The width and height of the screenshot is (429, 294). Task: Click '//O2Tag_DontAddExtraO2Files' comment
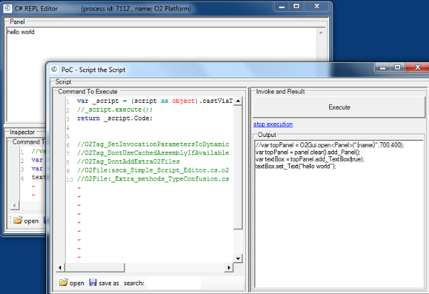pos(128,162)
